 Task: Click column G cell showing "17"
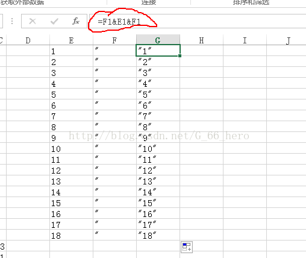pyautogui.click(x=158, y=224)
